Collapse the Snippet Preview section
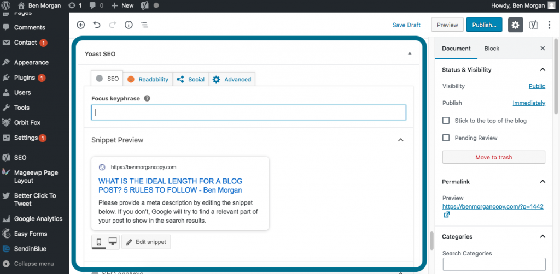 pyautogui.click(x=401, y=140)
